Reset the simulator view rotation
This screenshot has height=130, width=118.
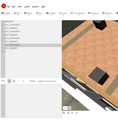coord(77,113)
